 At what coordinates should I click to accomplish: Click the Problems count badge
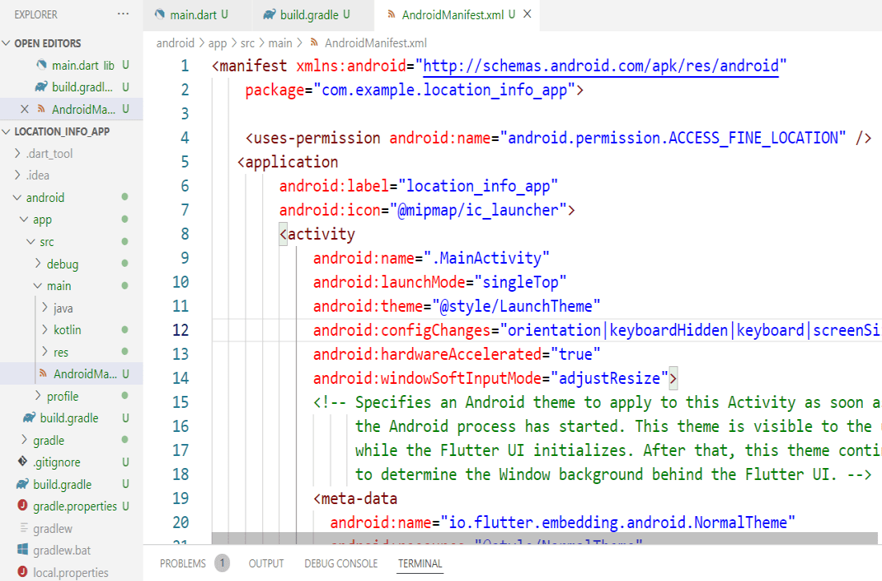point(222,563)
